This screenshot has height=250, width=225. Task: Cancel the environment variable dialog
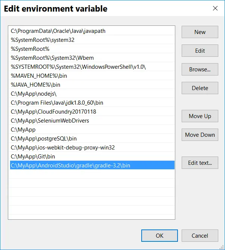tap(200, 236)
